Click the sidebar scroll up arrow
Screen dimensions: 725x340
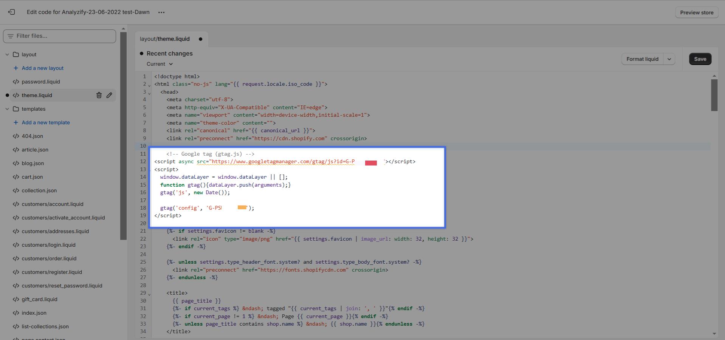tap(123, 29)
